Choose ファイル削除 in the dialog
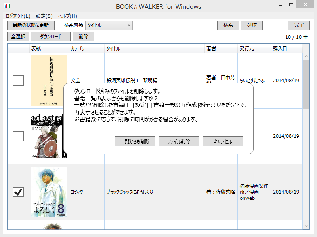The image size is (317, 237). point(178,141)
